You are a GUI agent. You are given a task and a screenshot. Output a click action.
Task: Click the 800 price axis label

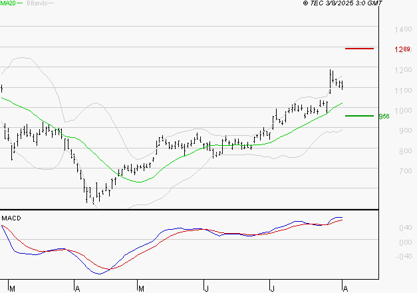(x=405, y=151)
